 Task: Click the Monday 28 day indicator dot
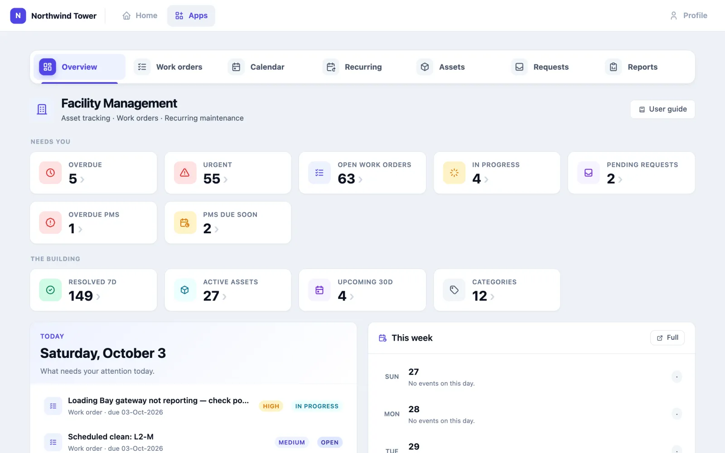[677, 414]
